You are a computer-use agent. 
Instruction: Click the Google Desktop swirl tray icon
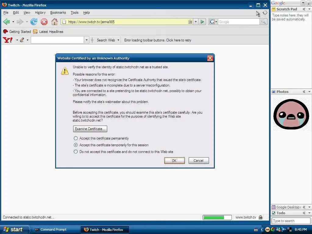(273, 229)
